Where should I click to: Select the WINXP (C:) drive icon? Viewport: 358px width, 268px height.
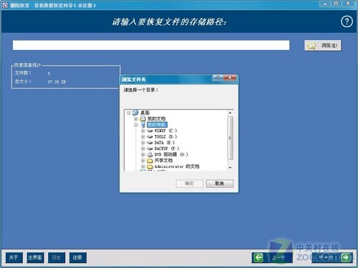(x=150, y=131)
